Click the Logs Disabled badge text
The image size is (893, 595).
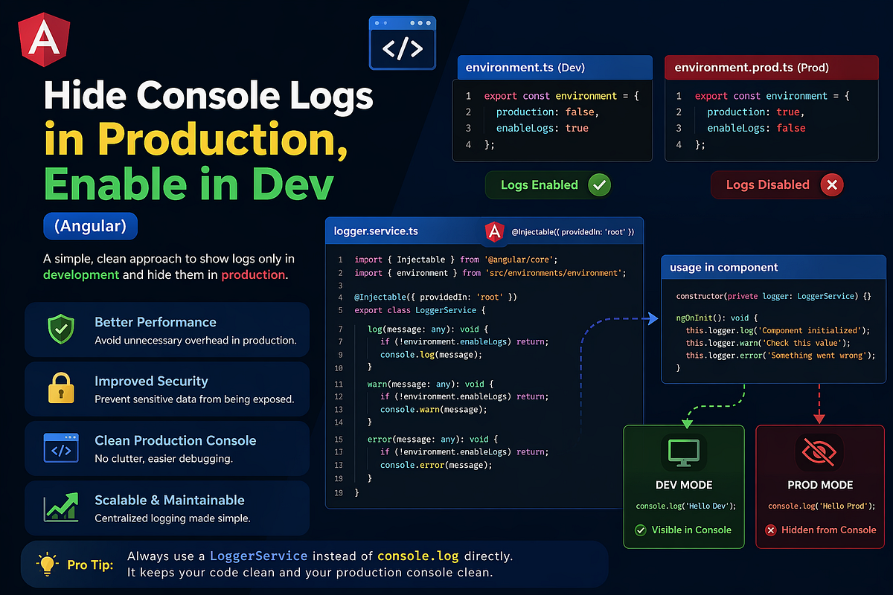coord(767,184)
